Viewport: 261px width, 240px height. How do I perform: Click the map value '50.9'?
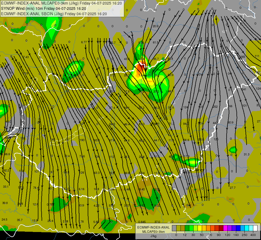(171, 75)
